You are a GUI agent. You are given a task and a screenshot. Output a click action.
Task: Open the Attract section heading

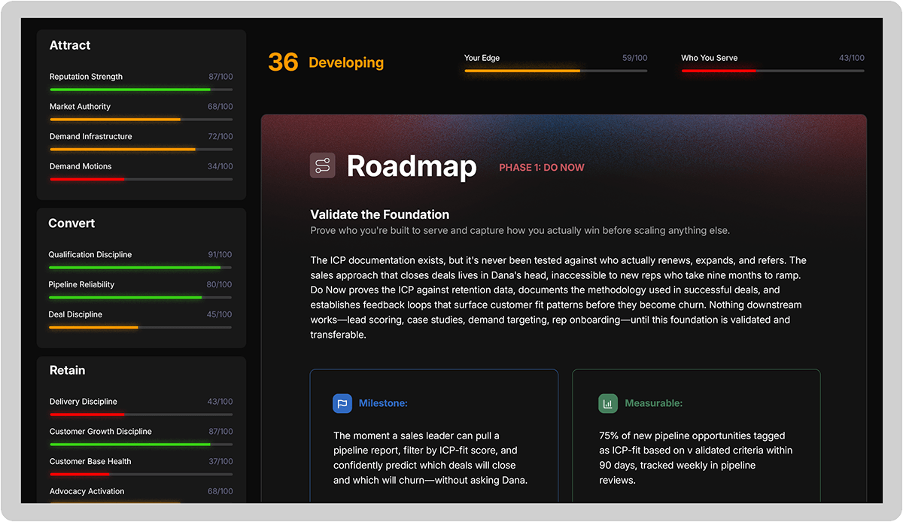70,45
